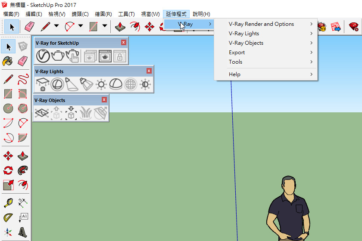Viewport: 362px width, 241px height.
Task: Open the 編輯(E) menu
Action: (x=34, y=14)
